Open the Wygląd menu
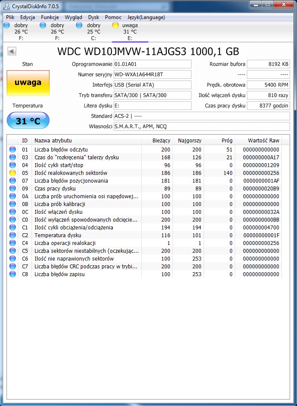This screenshot has height=406, width=297. point(73,17)
